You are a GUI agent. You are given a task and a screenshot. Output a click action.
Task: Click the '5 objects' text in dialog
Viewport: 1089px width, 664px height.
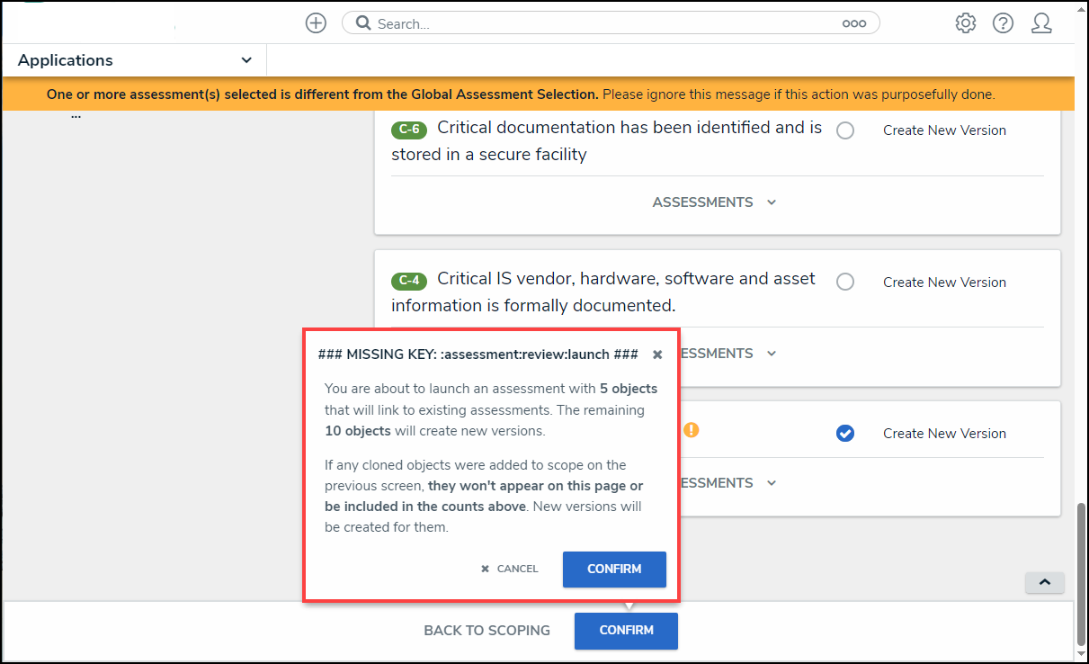(x=629, y=389)
